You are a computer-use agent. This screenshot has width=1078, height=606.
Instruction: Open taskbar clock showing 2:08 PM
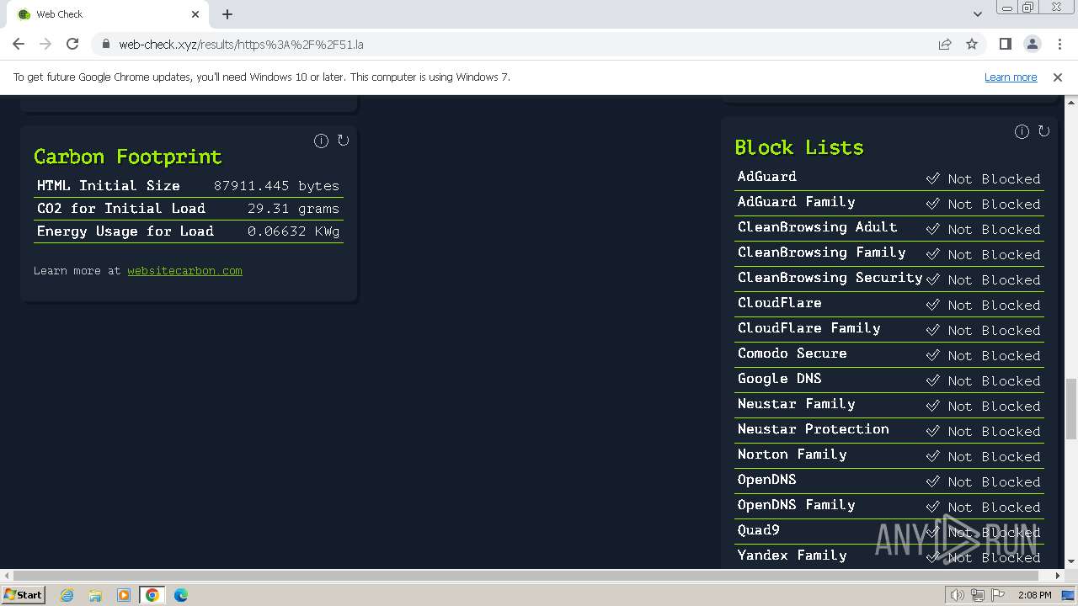(1034, 595)
